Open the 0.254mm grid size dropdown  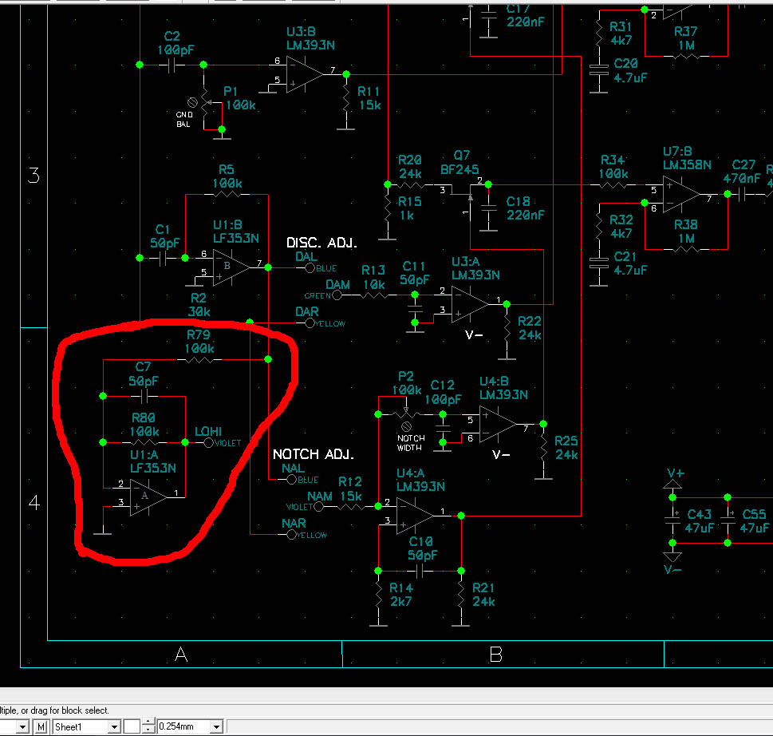click(216, 726)
